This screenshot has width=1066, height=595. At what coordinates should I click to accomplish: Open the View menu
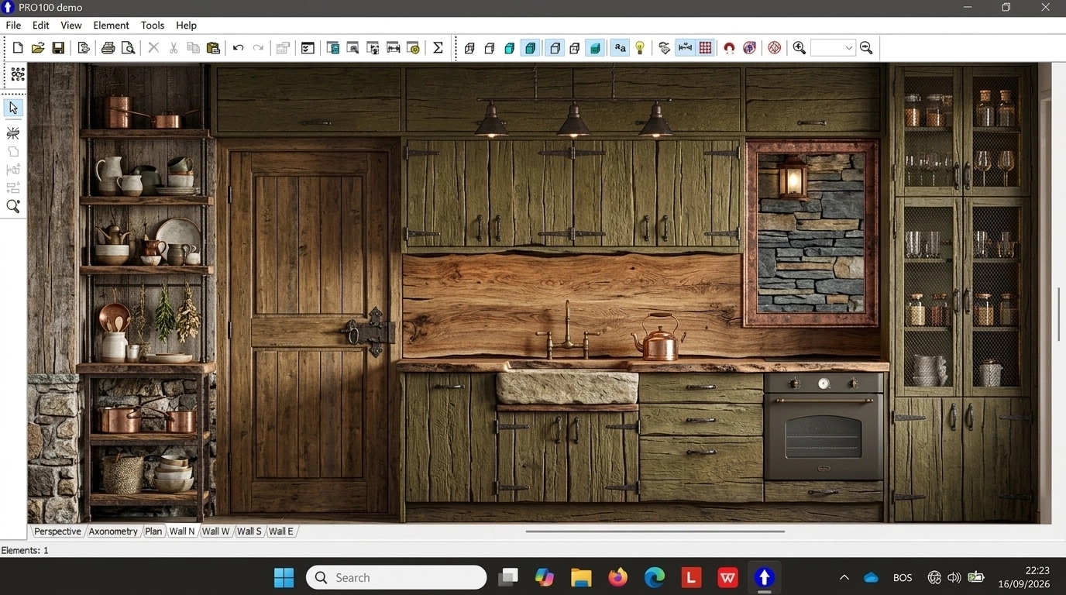[71, 26]
